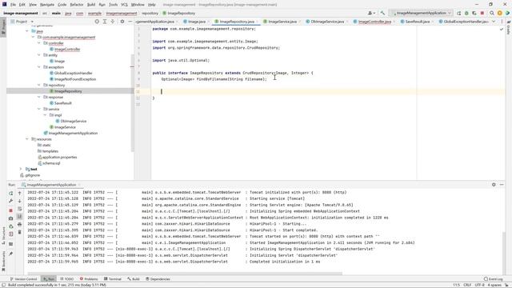Viewport: 512px width, 288px height.
Task: Open the VCS menu
Action: tap(125, 5)
